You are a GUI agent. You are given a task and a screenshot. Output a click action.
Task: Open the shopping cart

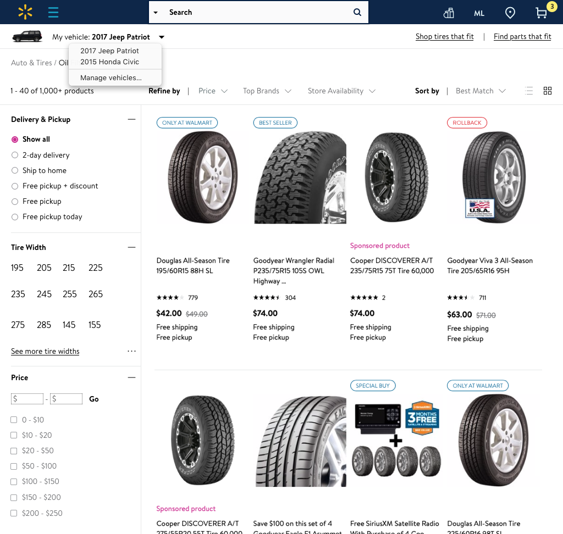pos(541,13)
